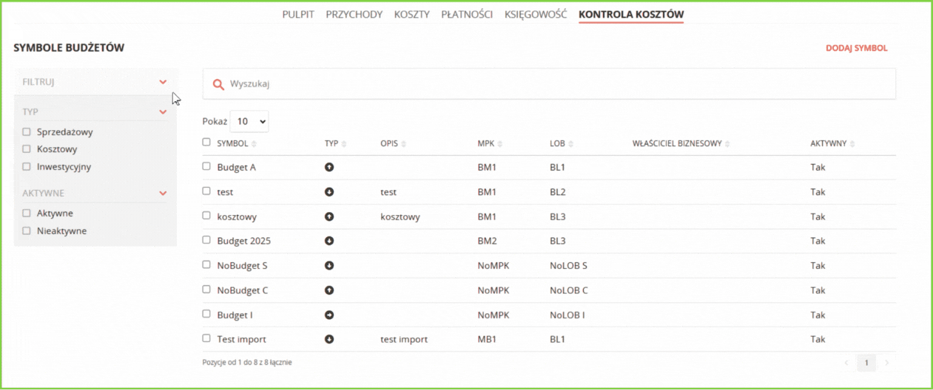This screenshot has height=390, width=933.
Task: Enable the Aktywne filter checkbox
Action: tap(27, 213)
